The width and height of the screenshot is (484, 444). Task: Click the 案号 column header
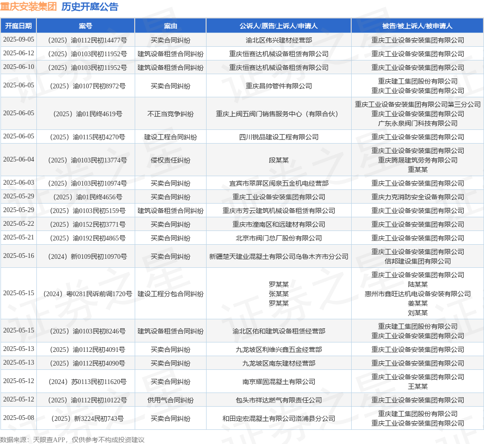(86, 26)
